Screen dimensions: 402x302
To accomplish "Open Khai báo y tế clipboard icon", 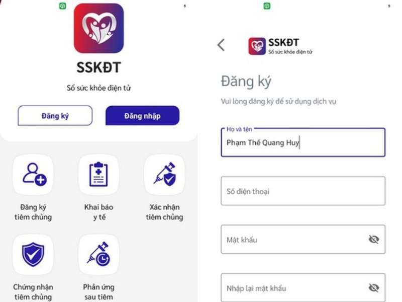I will coord(98,174).
